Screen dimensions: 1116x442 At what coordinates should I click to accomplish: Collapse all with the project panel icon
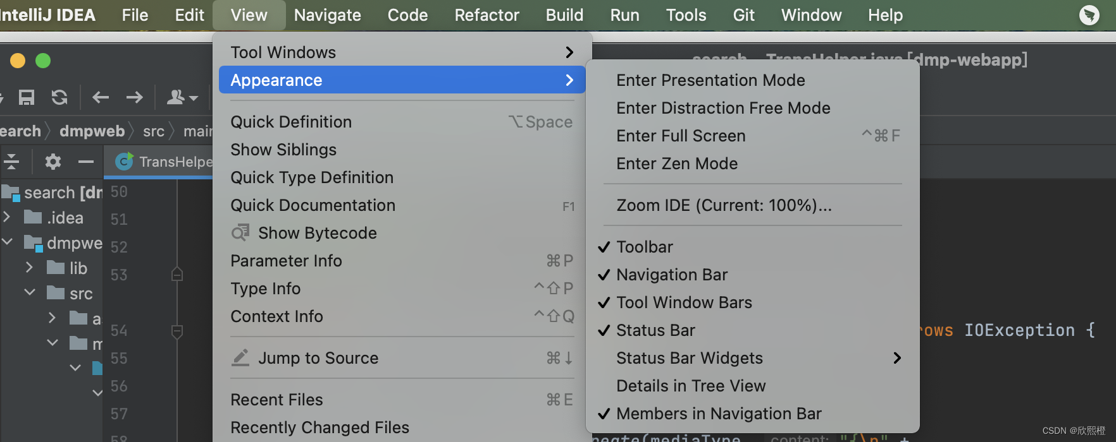11,162
